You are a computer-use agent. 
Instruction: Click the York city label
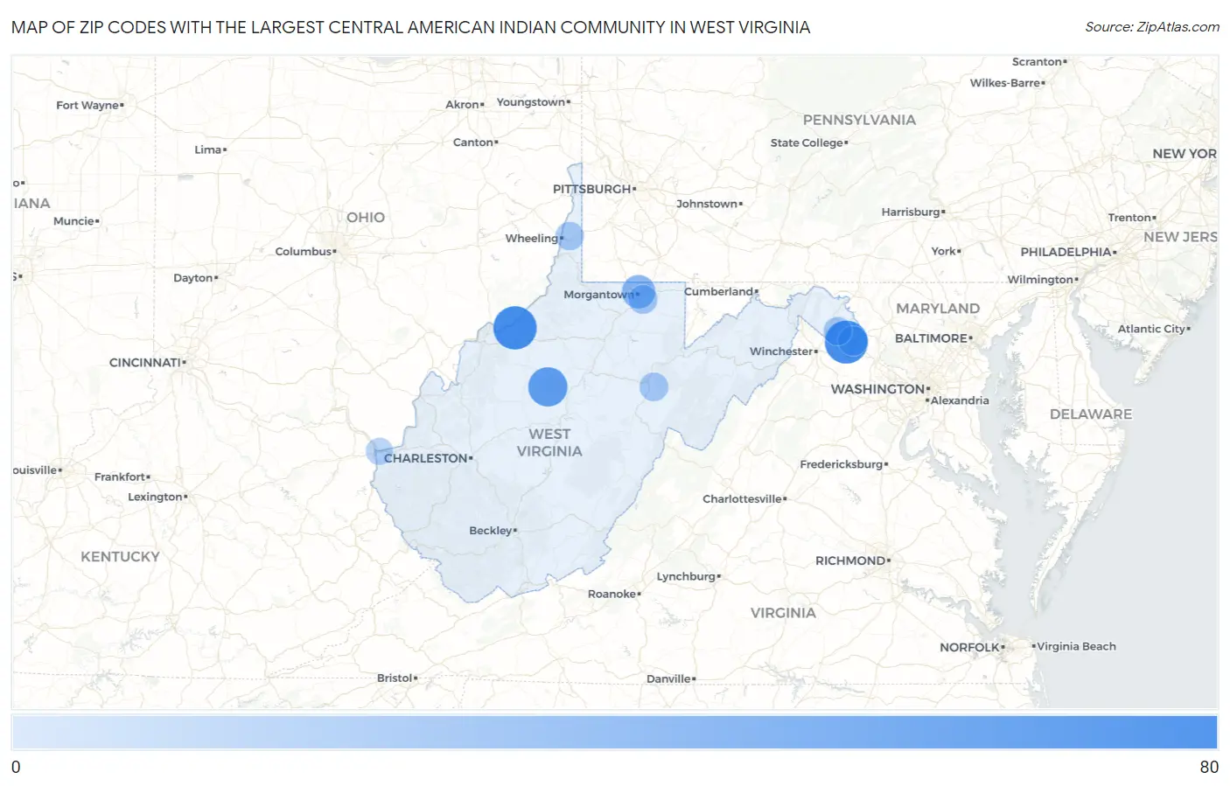point(943,252)
